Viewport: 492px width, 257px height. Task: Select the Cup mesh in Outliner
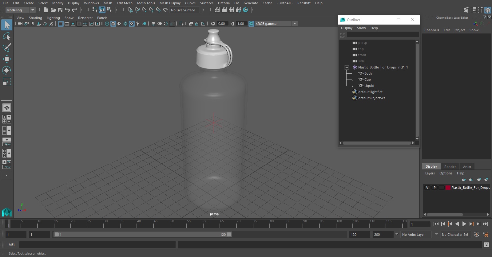point(367,80)
